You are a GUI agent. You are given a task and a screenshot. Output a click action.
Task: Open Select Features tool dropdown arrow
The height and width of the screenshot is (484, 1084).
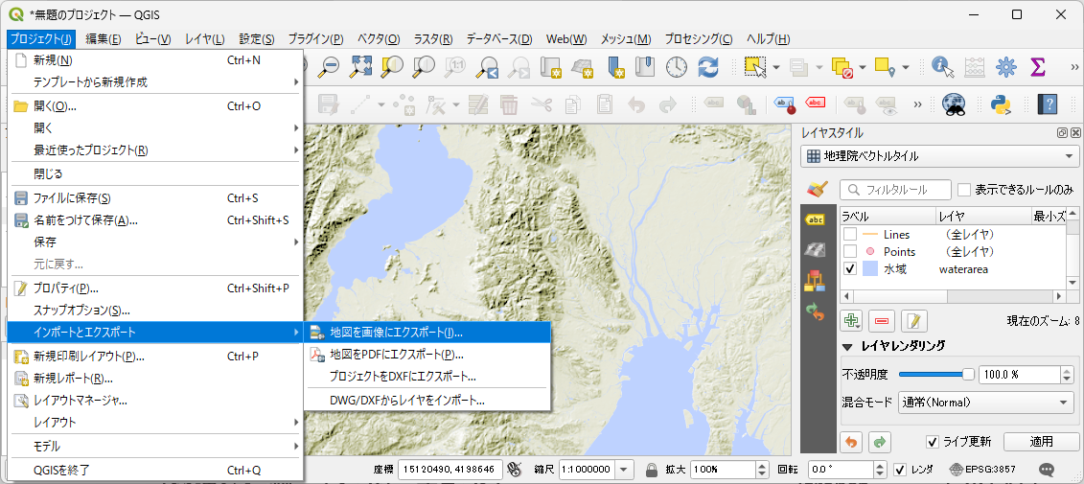(x=776, y=67)
